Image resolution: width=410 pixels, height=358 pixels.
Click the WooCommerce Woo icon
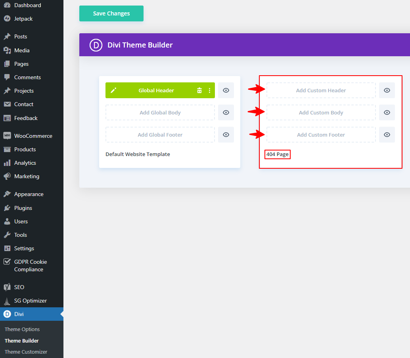pyautogui.click(x=7, y=135)
